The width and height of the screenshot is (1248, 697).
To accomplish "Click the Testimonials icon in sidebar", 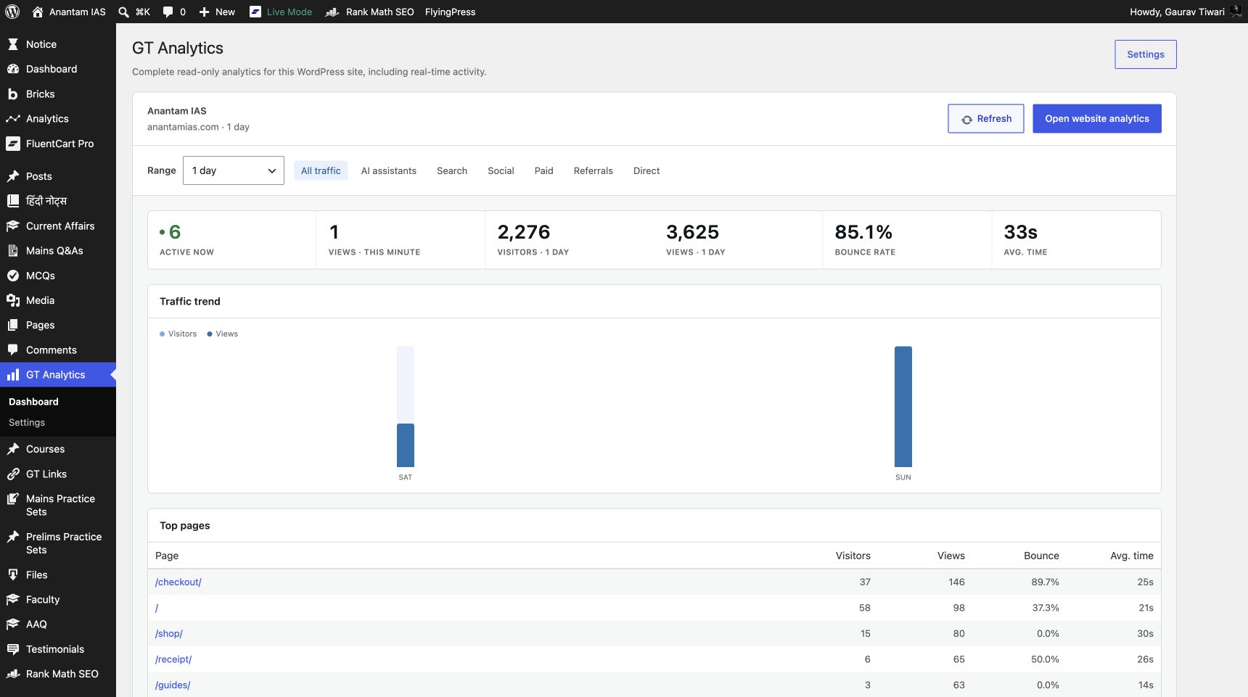I will (12, 649).
